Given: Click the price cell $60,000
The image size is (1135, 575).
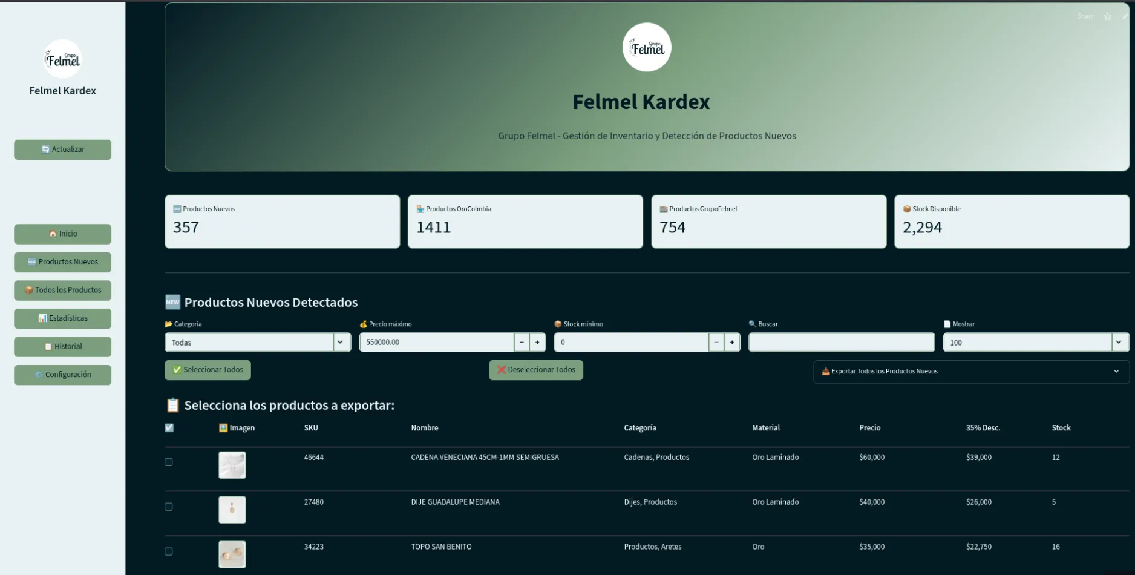Looking at the screenshot, I should [x=872, y=458].
